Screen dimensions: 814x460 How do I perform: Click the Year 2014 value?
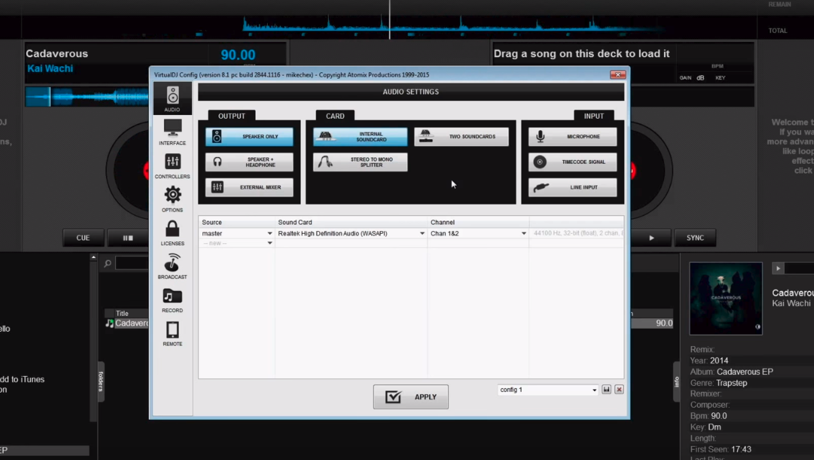pyautogui.click(x=719, y=361)
